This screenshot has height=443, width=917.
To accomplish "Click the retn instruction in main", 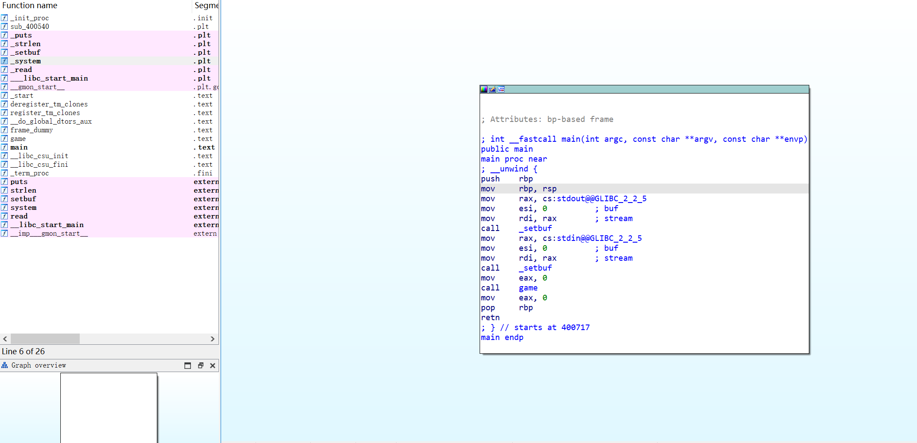I will click(x=490, y=318).
